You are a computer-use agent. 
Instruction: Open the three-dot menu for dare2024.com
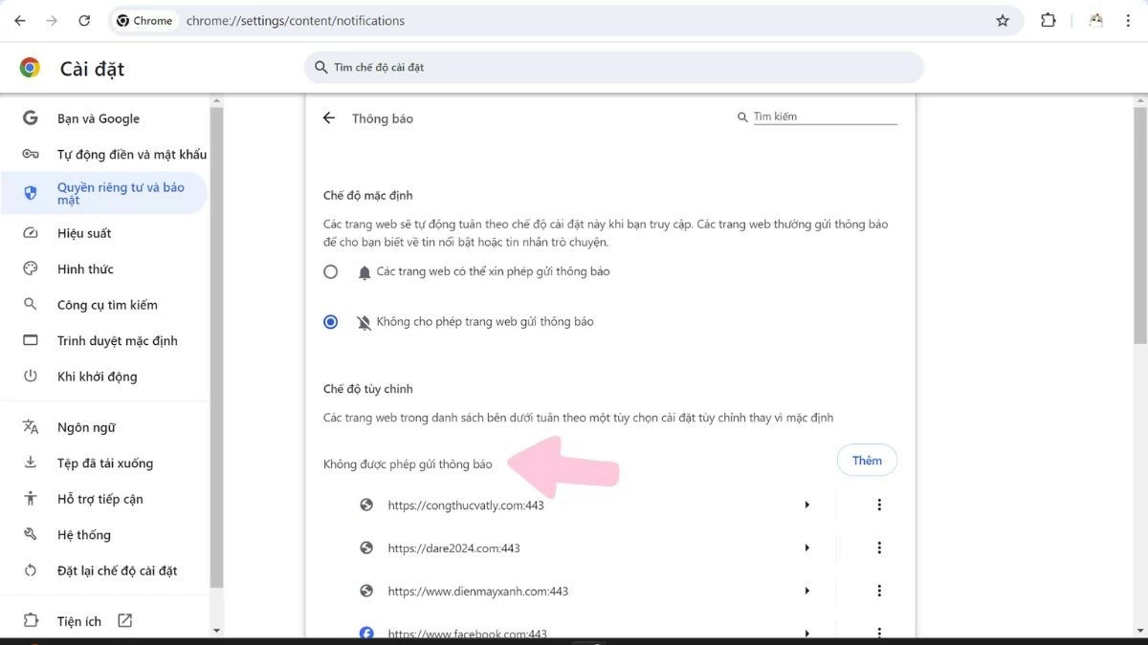tap(879, 547)
